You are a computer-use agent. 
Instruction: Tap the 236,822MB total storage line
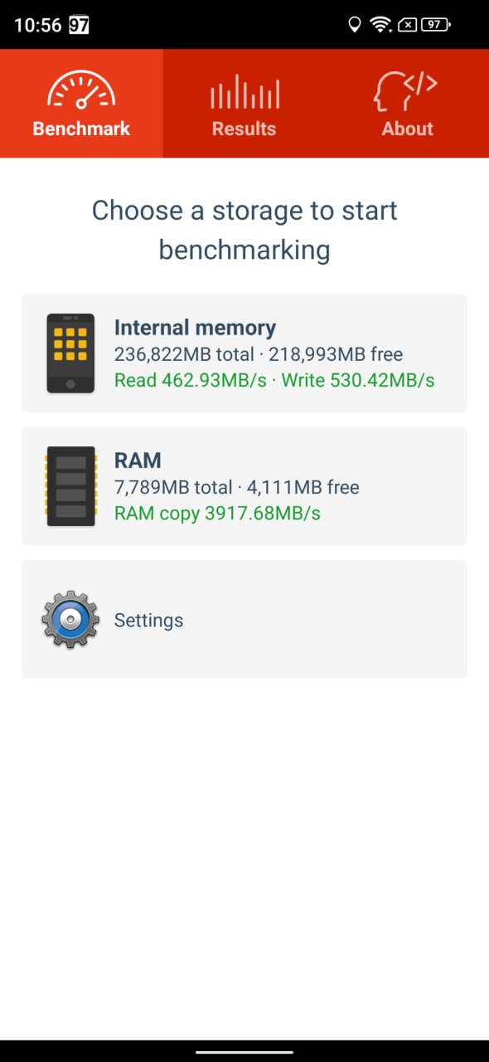[x=259, y=355]
